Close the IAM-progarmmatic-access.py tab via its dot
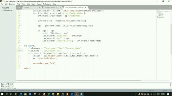This screenshot has width=172, height=96. click(x=85, y=8)
